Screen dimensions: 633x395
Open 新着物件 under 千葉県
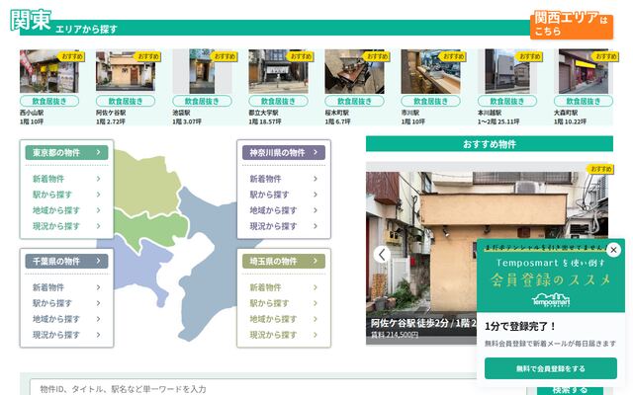pyautogui.click(x=66, y=287)
